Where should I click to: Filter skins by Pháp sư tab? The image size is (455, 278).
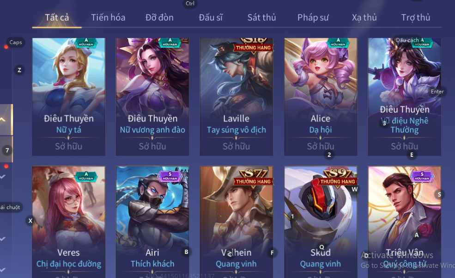pyautogui.click(x=313, y=18)
